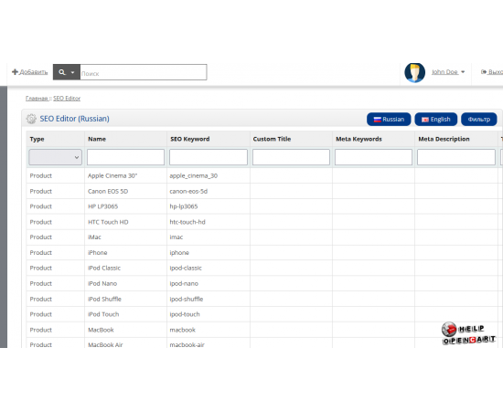Screen dimensions: 503x411
Task: Select the HP LP3065 name cell
Action: click(126, 206)
